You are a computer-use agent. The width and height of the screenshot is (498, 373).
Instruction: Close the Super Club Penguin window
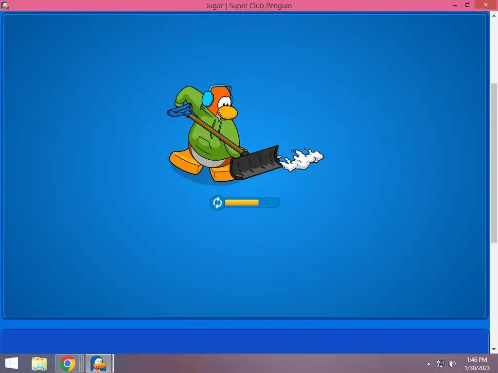(x=486, y=5)
